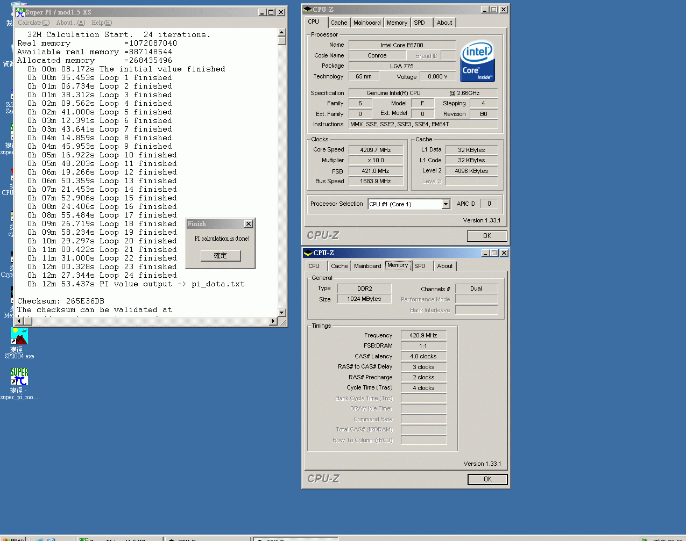The width and height of the screenshot is (686, 541).
Task: Click the Super PI title bar icon
Action: [x=20, y=12]
